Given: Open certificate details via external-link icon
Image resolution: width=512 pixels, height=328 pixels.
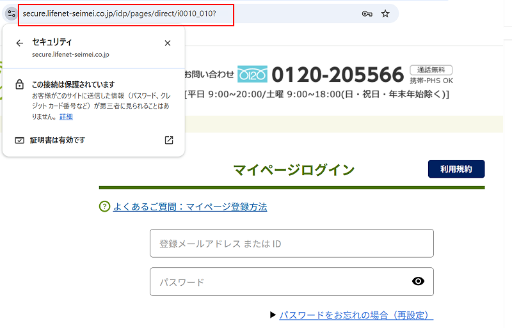Looking at the screenshot, I should (169, 140).
